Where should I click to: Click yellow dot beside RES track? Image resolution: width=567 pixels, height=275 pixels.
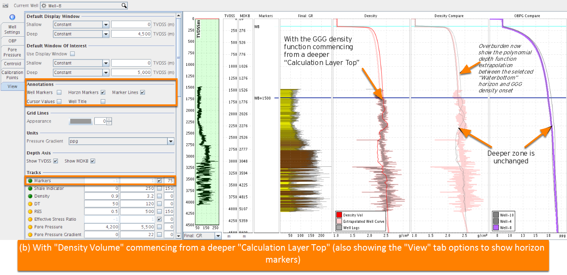[30, 212]
